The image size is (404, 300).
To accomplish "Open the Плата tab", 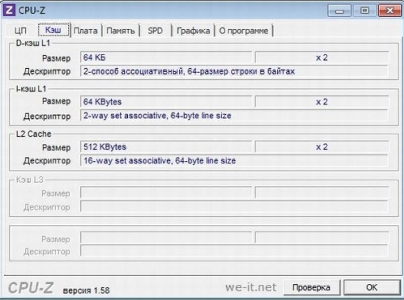I will (85, 31).
